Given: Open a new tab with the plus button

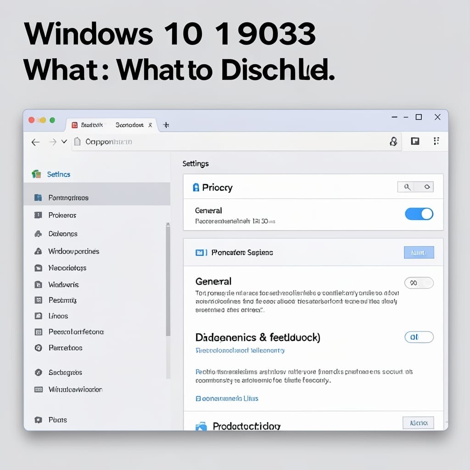Looking at the screenshot, I should click(166, 125).
